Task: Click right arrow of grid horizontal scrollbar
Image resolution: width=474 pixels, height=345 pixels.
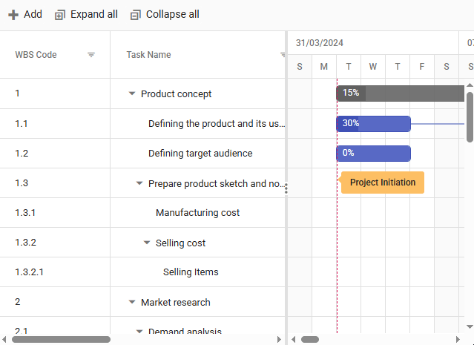Action: pos(279,339)
